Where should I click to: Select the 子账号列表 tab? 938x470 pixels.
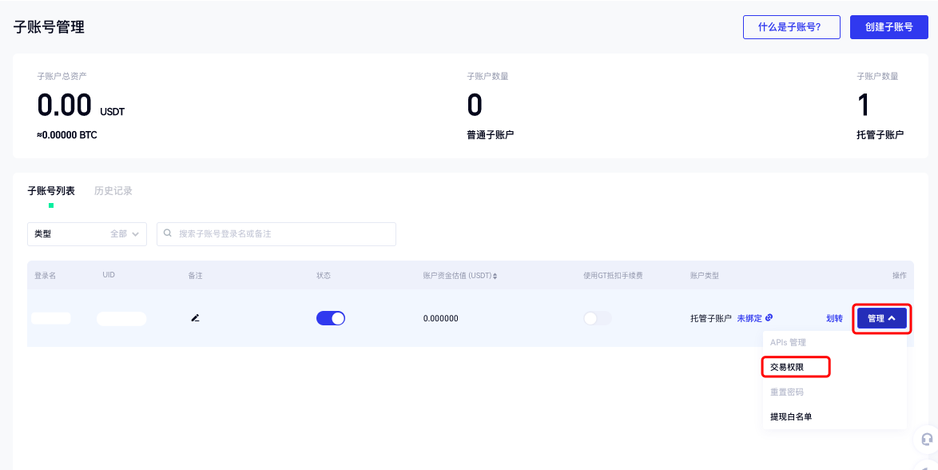pos(51,191)
